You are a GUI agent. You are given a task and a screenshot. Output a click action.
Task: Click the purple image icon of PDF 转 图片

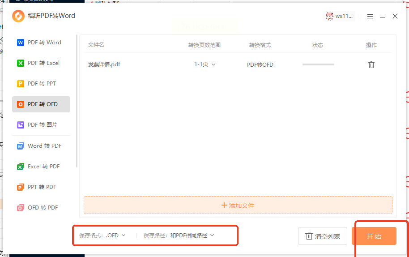20,125
